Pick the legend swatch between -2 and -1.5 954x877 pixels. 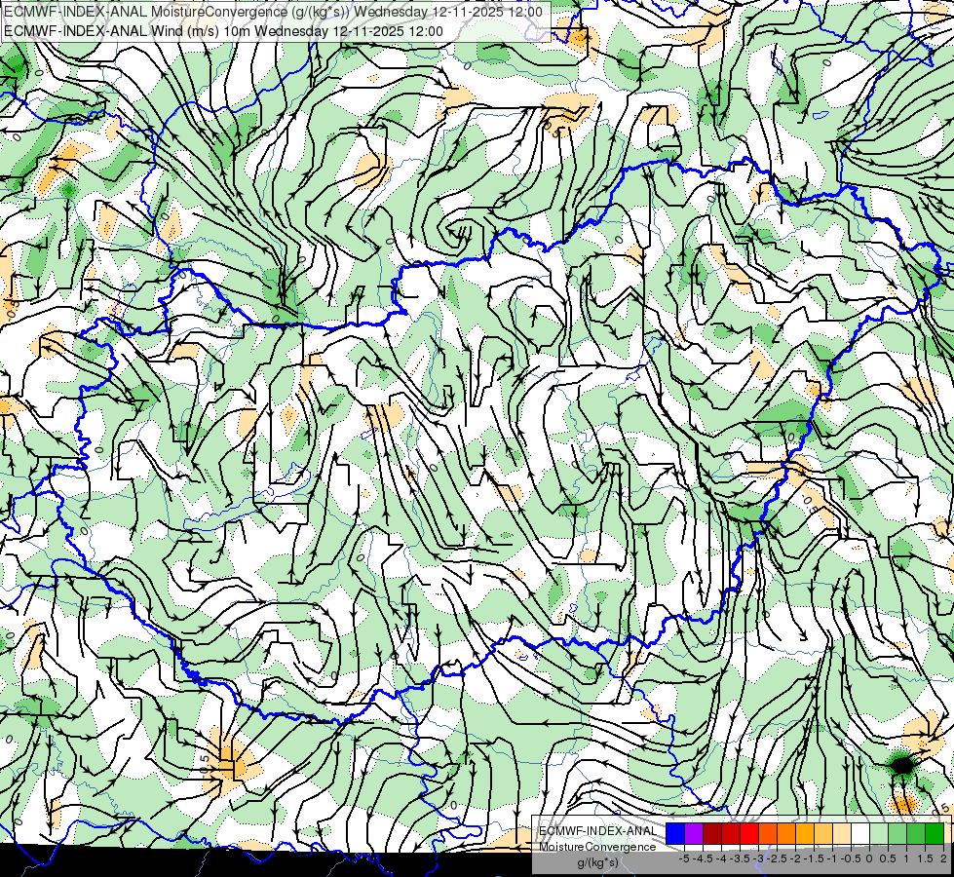tap(805, 833)
